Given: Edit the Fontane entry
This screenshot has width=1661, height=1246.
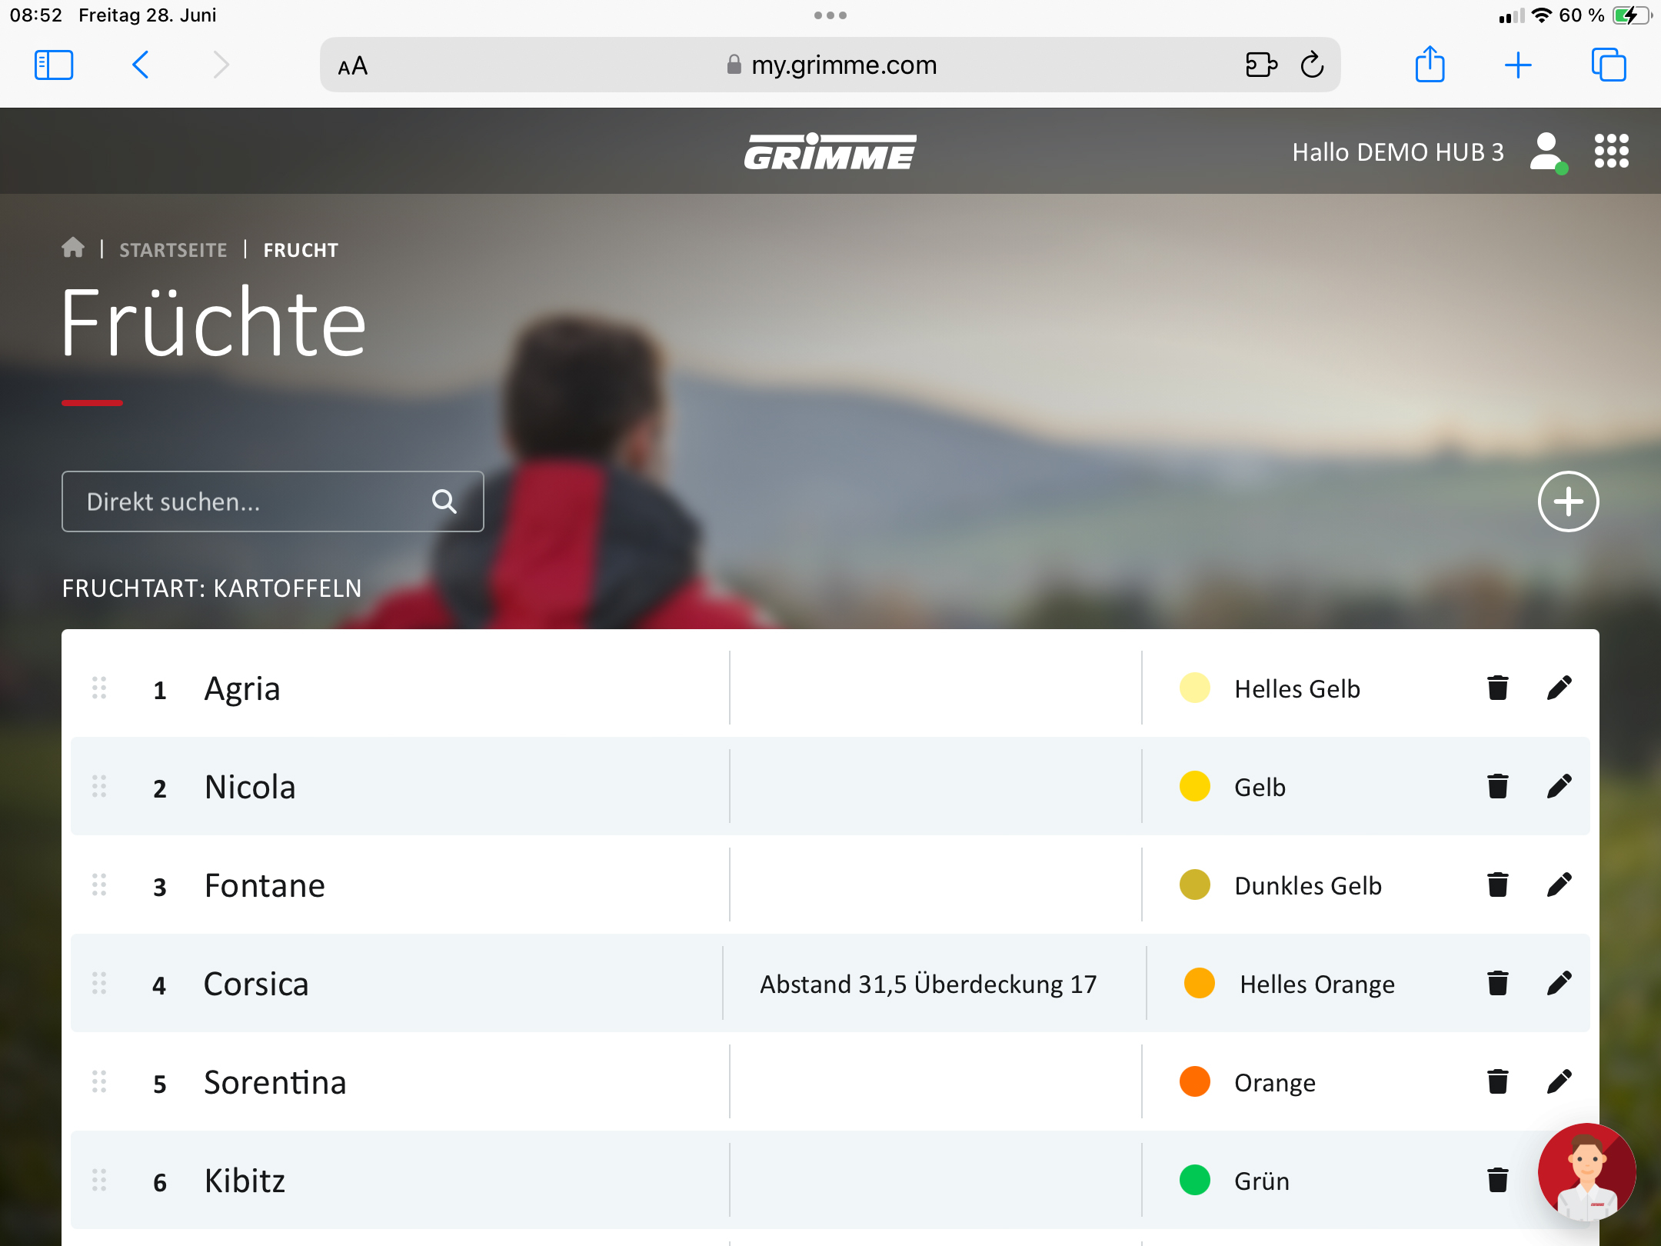Looking at the screenshot, I should tap(1559, 885).
